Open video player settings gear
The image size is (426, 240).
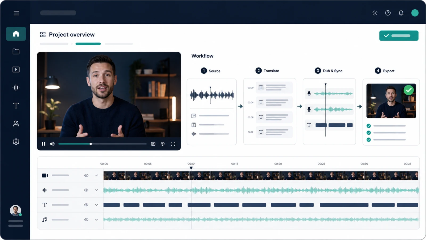[x=163, y=144]
